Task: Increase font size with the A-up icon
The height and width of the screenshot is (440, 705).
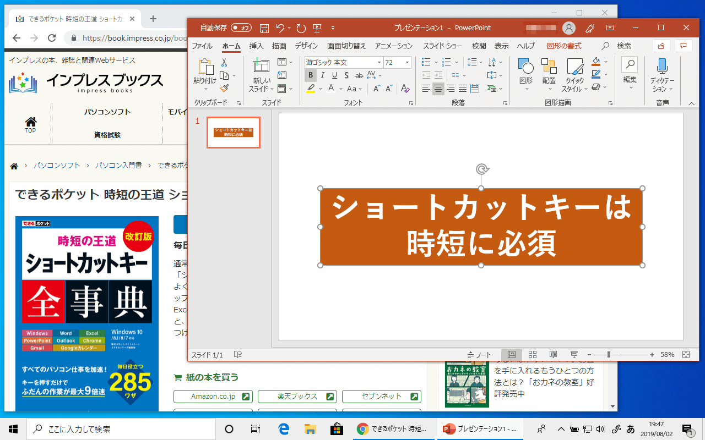Action: (x=377, y=89)
